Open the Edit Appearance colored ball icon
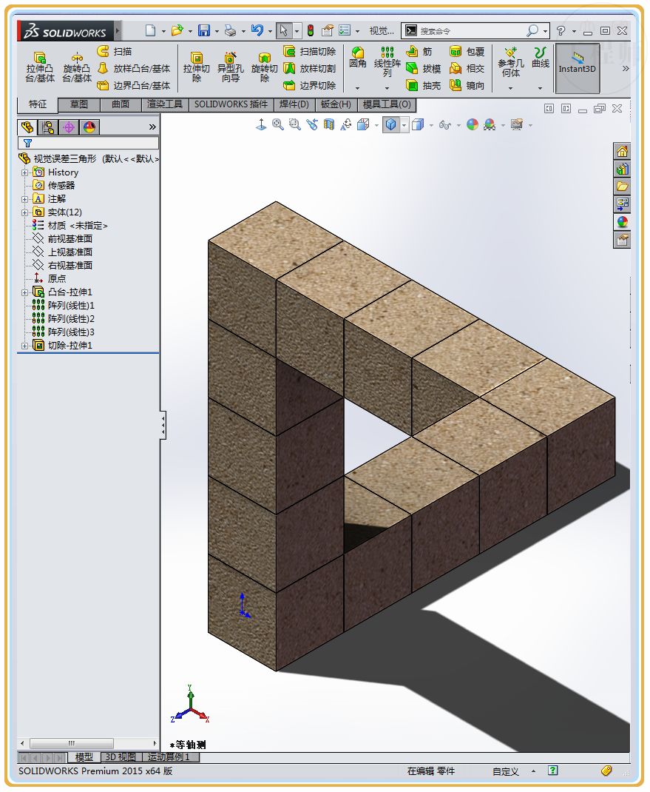The image size is (650, 792). (x=472, y=126)
